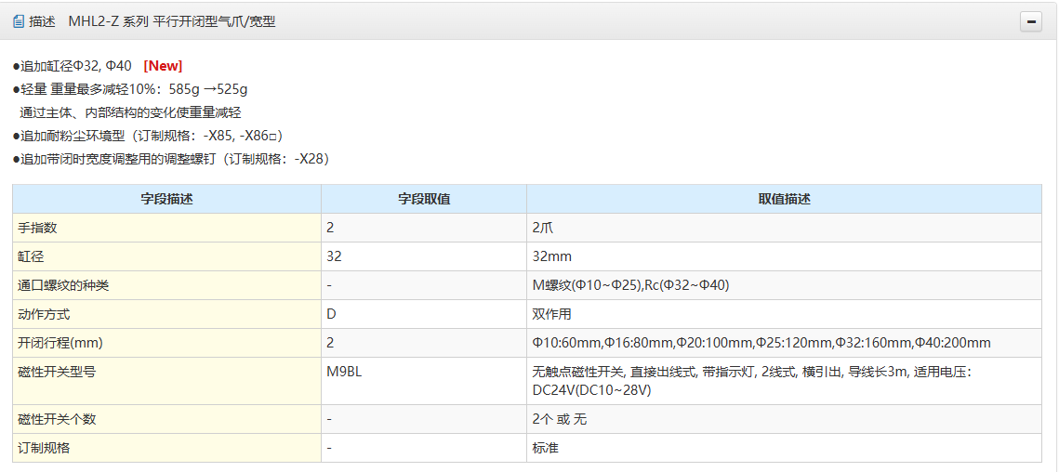Click the 手指数 row label

[38, 228]
